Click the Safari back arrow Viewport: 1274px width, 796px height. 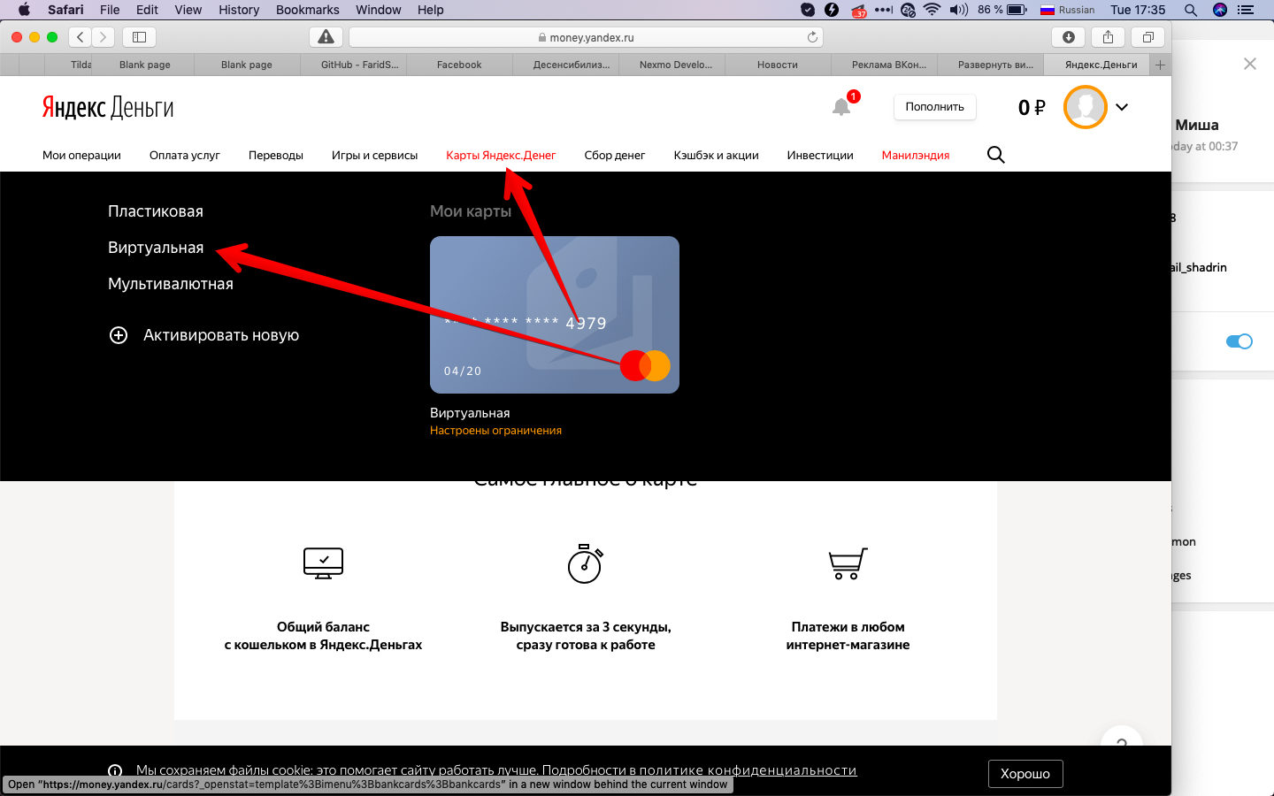click(x=81, y=37)
